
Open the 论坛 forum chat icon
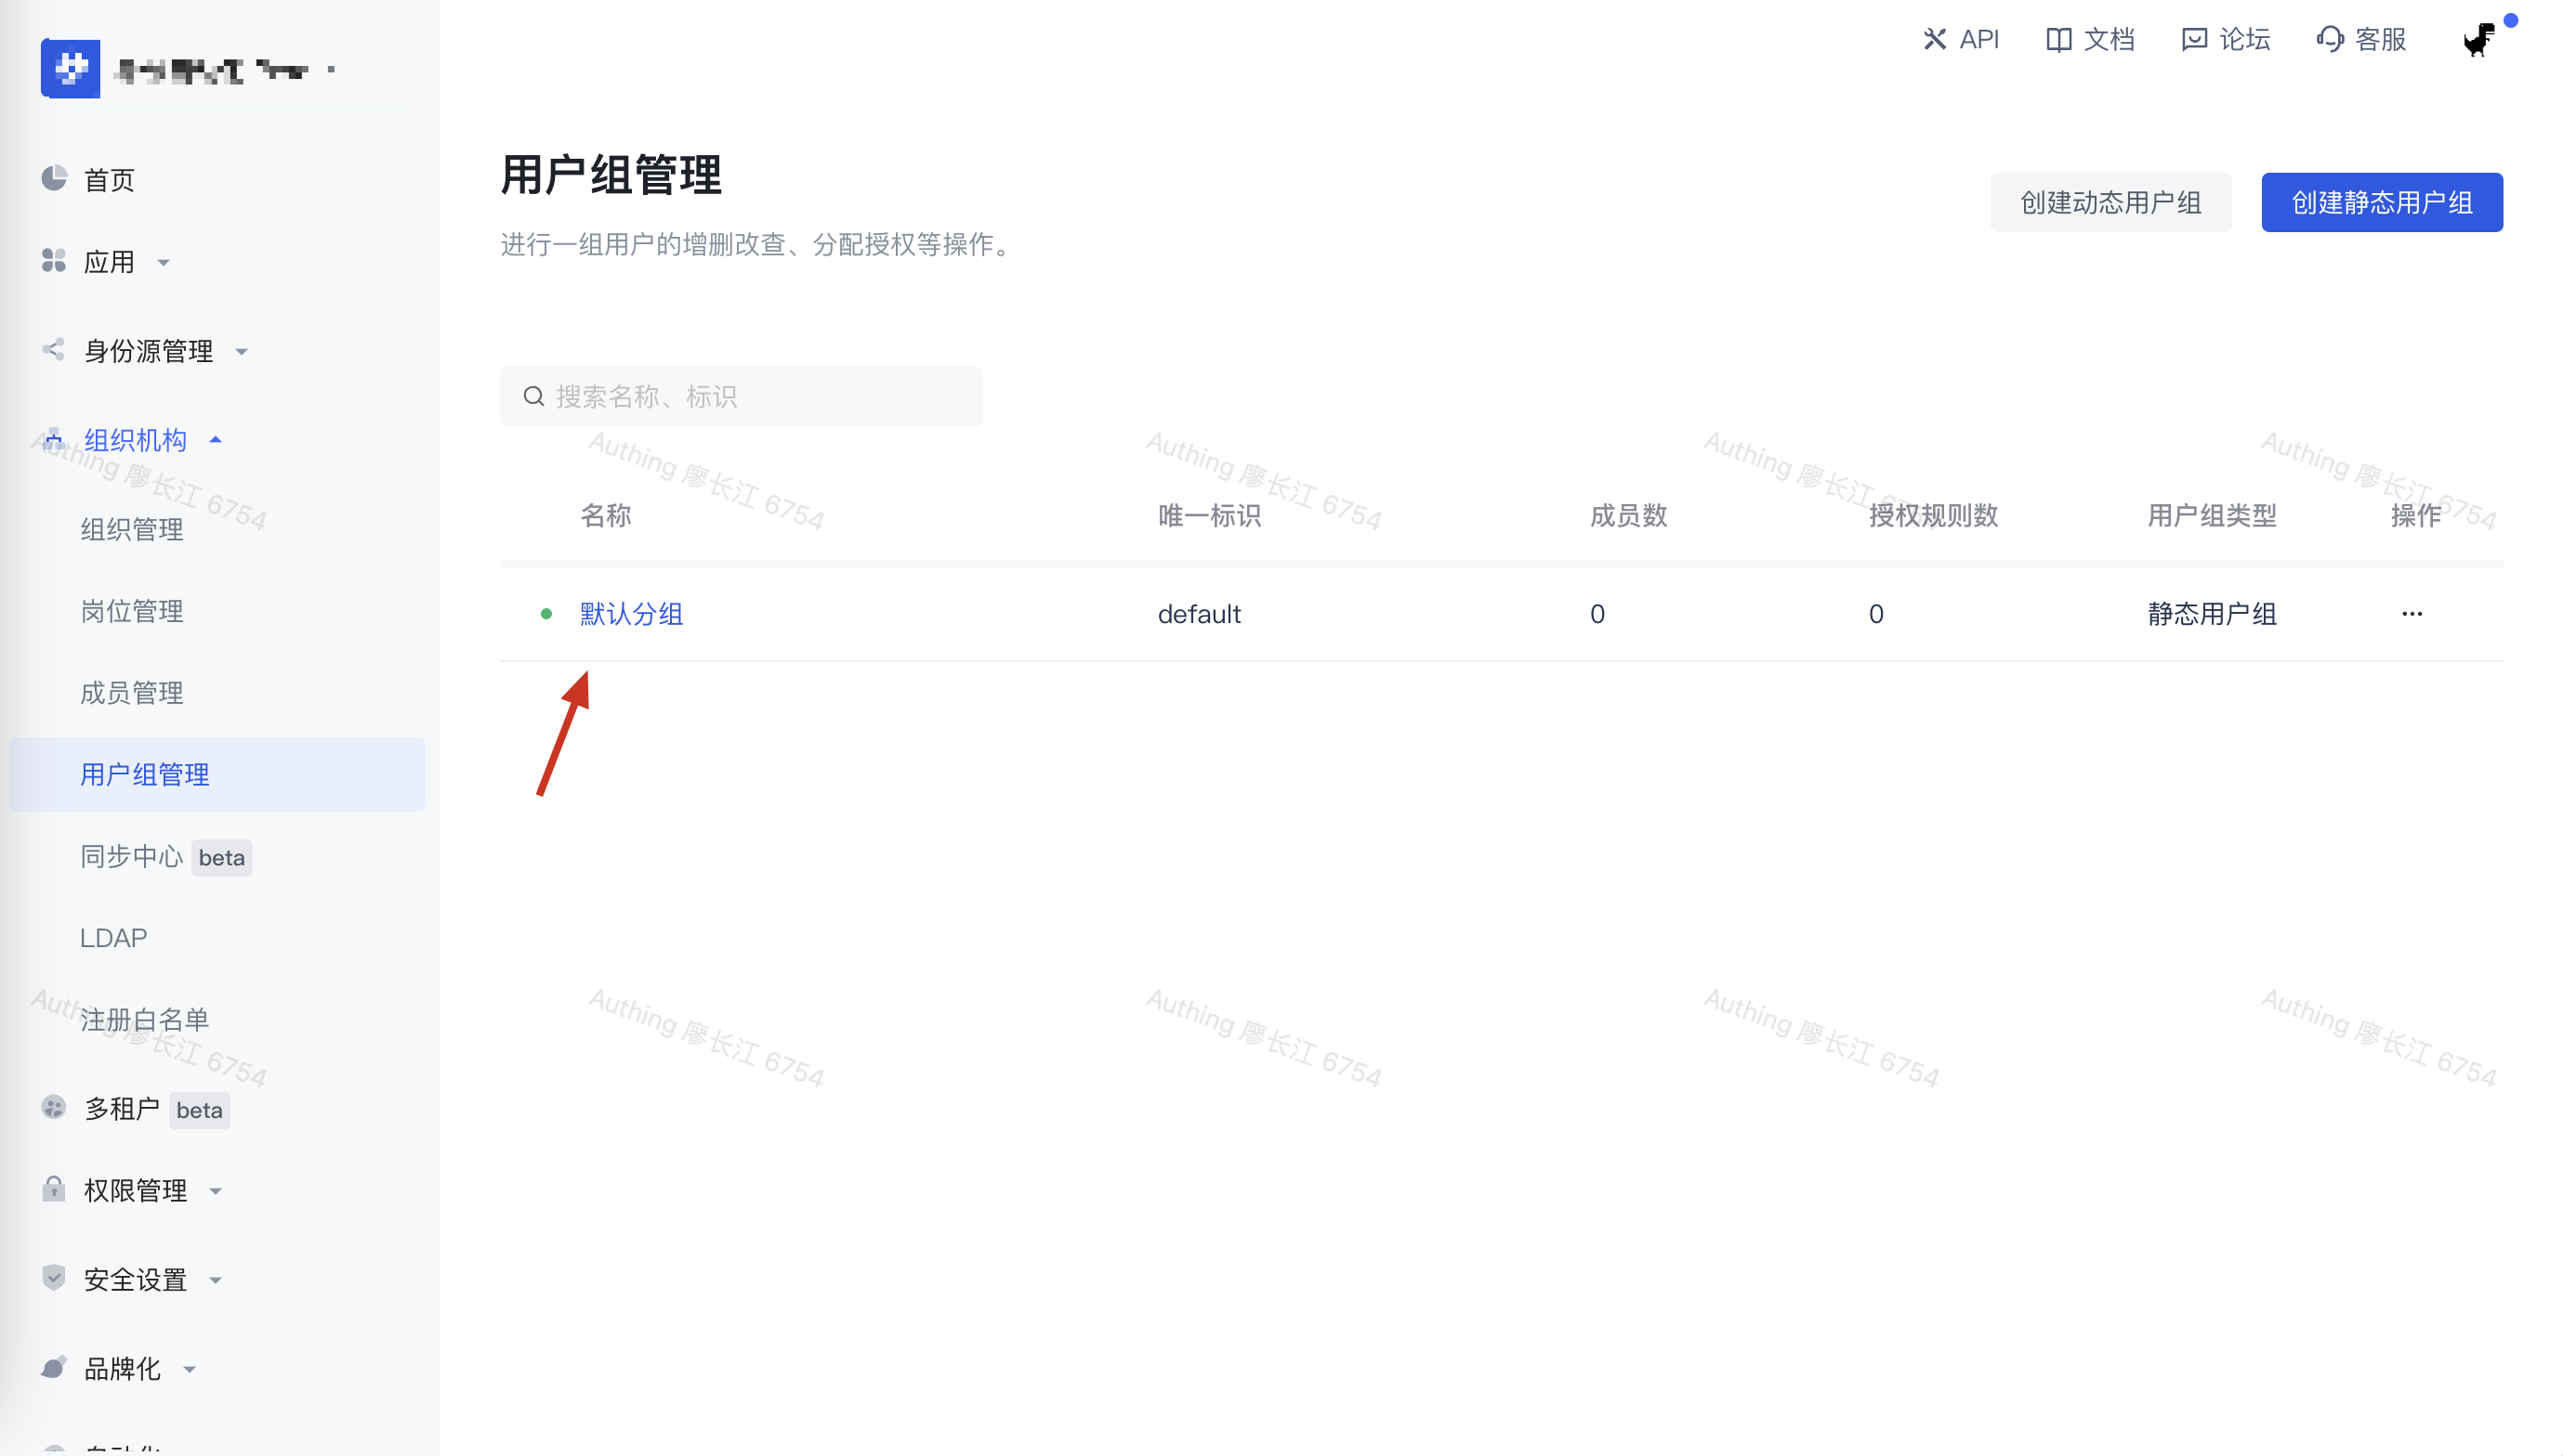(x=2193, y=40)
